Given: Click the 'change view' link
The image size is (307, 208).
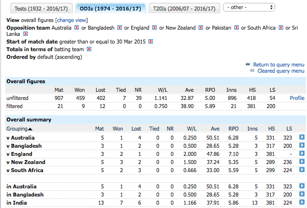Looking at the screenshot, I should click(72, 20).
